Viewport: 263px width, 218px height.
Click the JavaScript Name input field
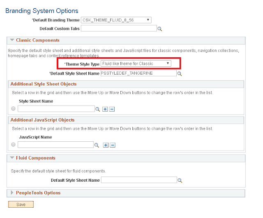tap(56, 145)
